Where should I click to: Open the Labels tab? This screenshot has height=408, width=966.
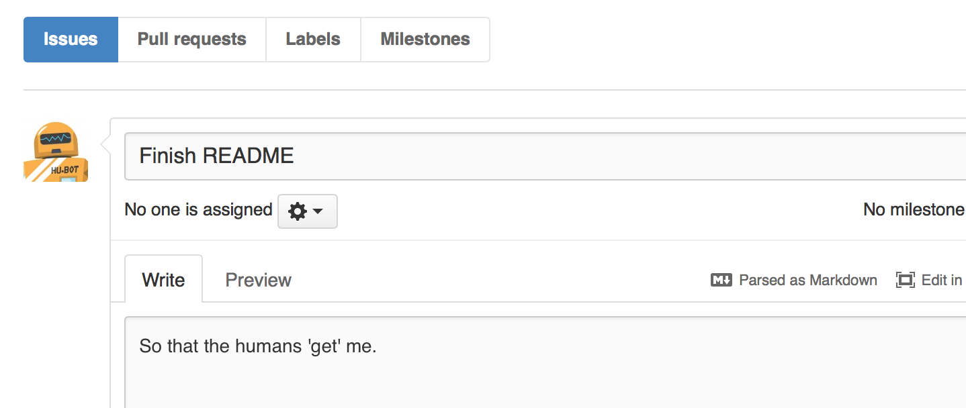313,40
